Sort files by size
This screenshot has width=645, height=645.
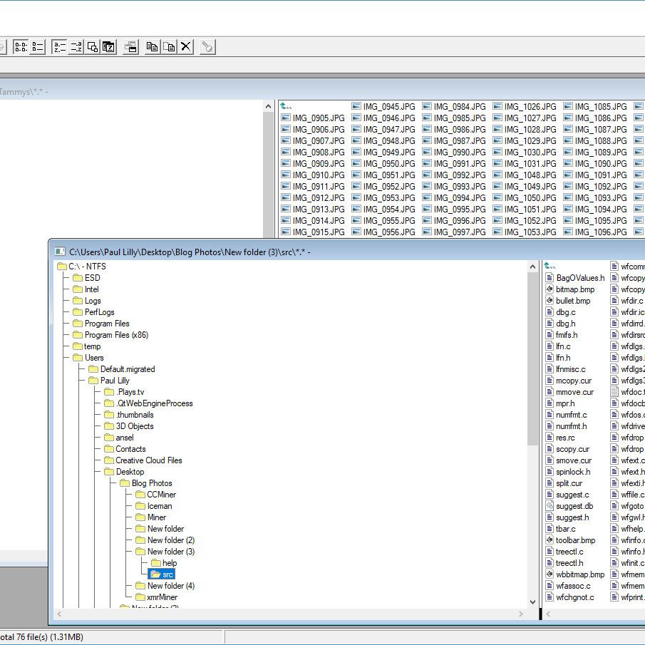[92, 47]
